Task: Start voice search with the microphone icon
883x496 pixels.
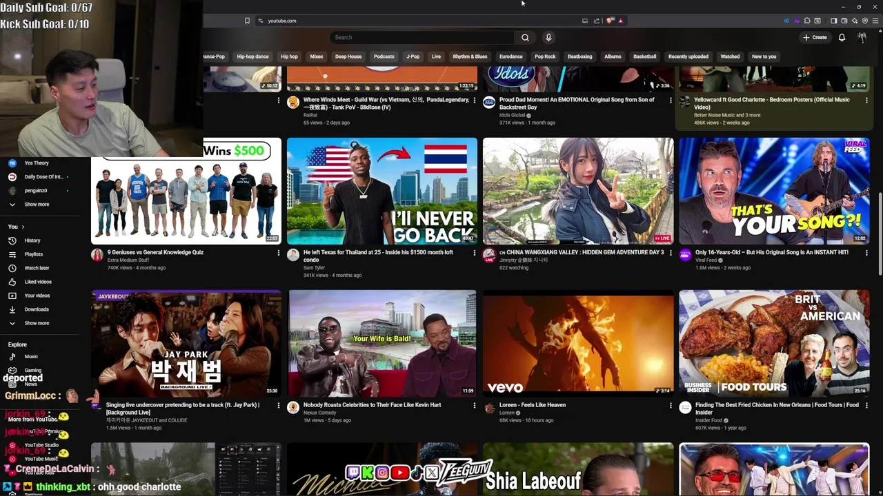Action: 548,37
